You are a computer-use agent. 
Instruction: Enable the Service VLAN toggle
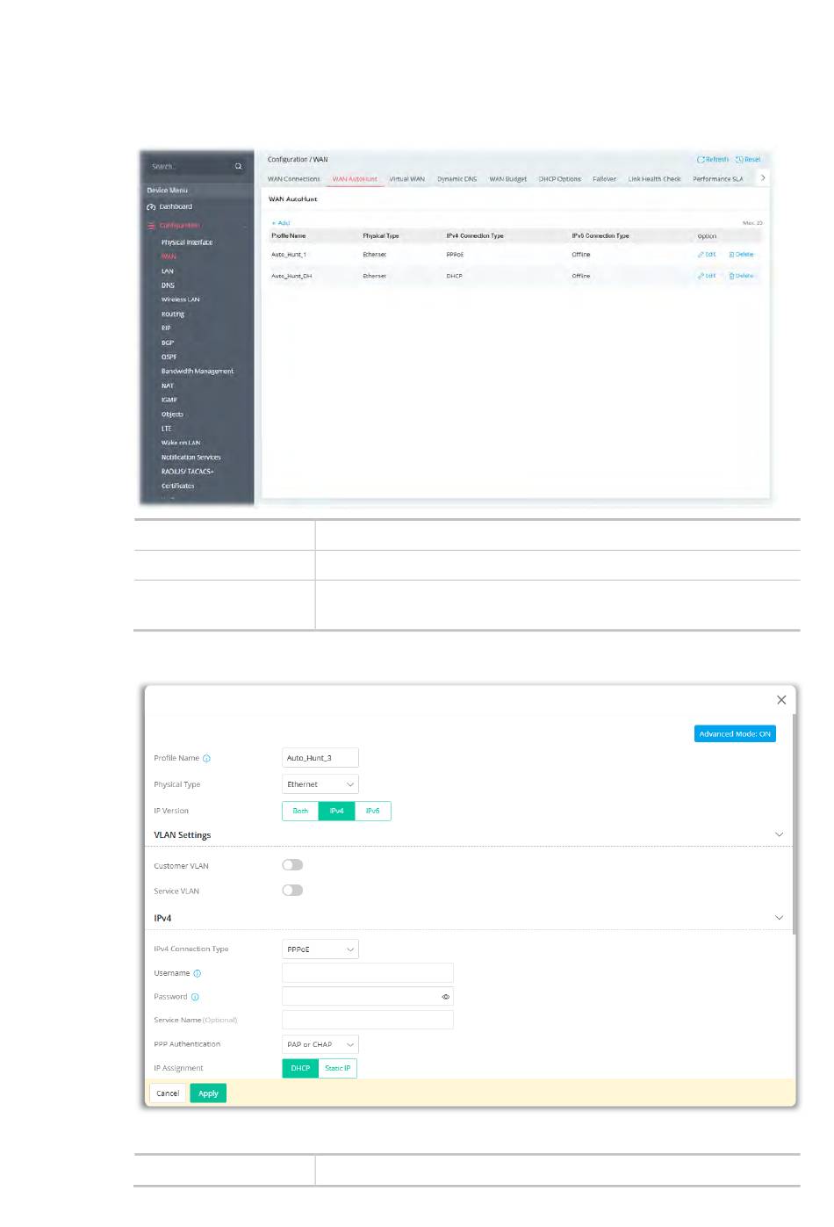[x=292, y=891]
